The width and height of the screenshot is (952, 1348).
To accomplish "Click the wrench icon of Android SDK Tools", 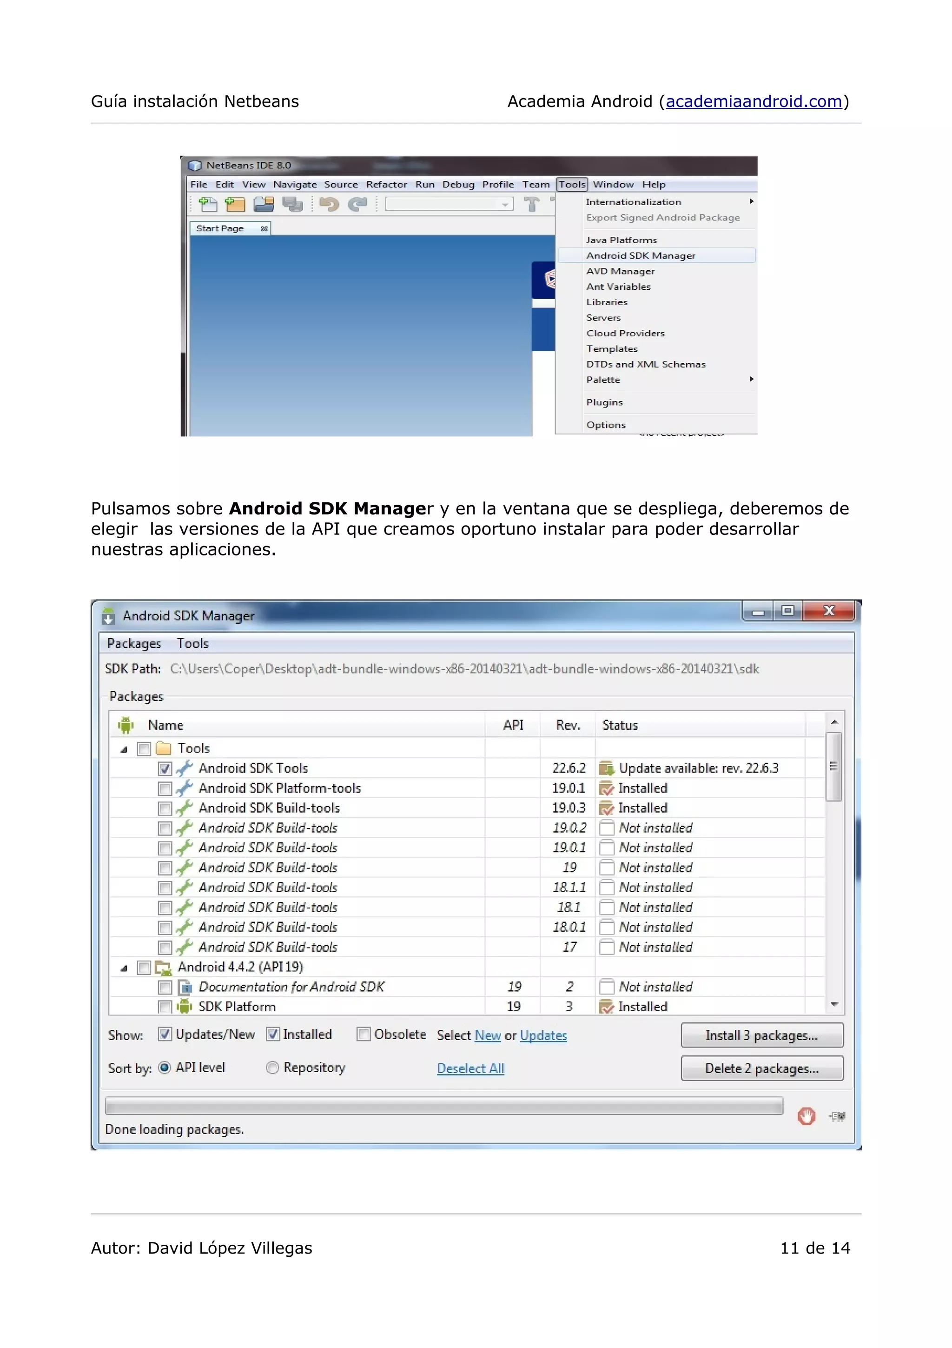I will pos(184,768).
